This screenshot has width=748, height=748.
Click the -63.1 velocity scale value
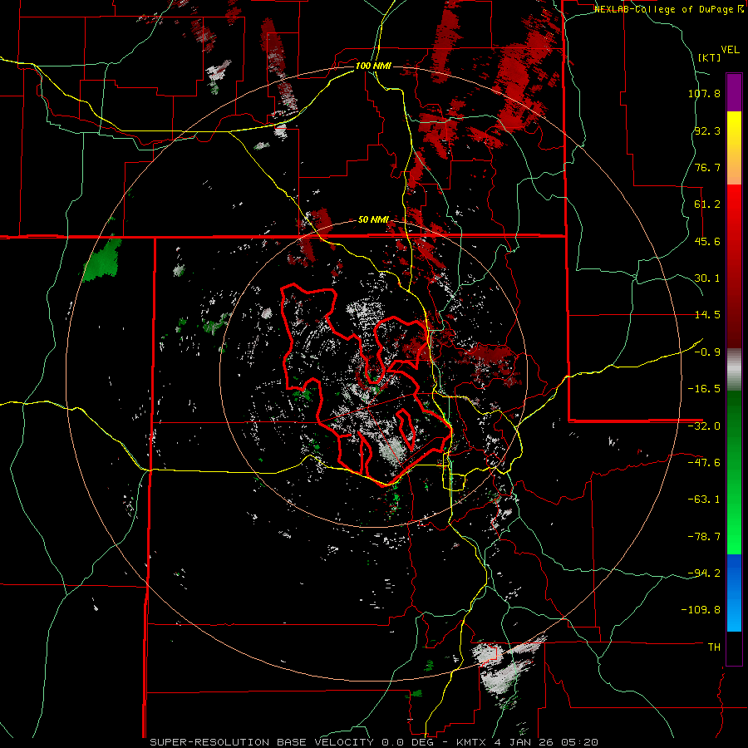tap(704, 499)
